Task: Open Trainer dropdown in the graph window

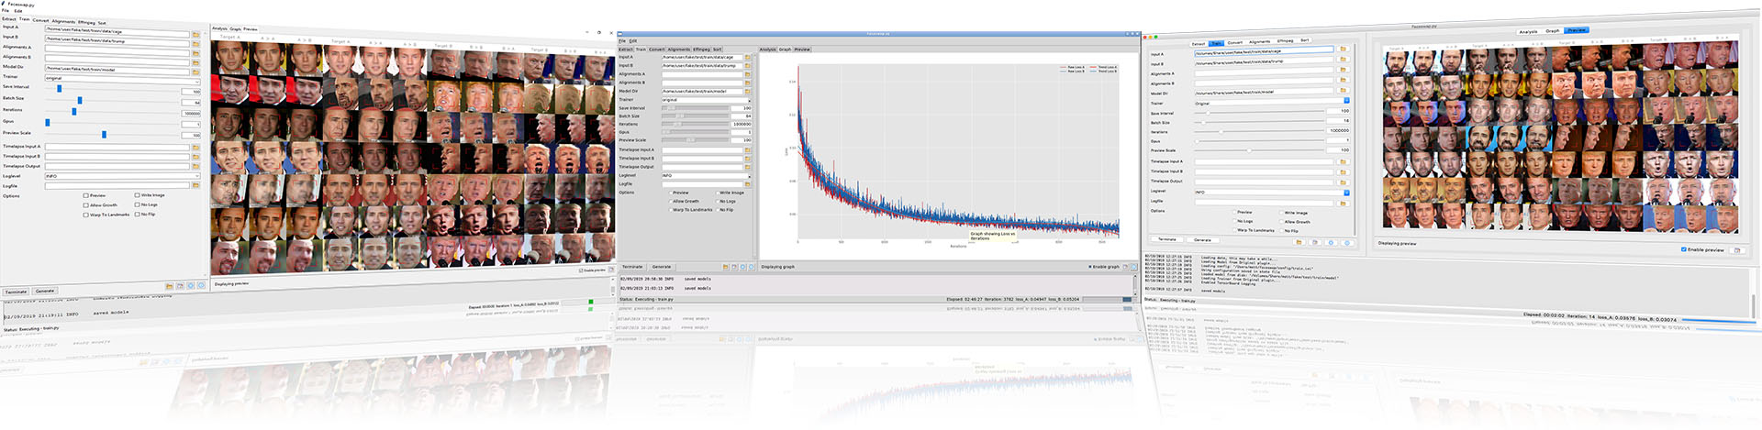Action: tap(707, 100)
